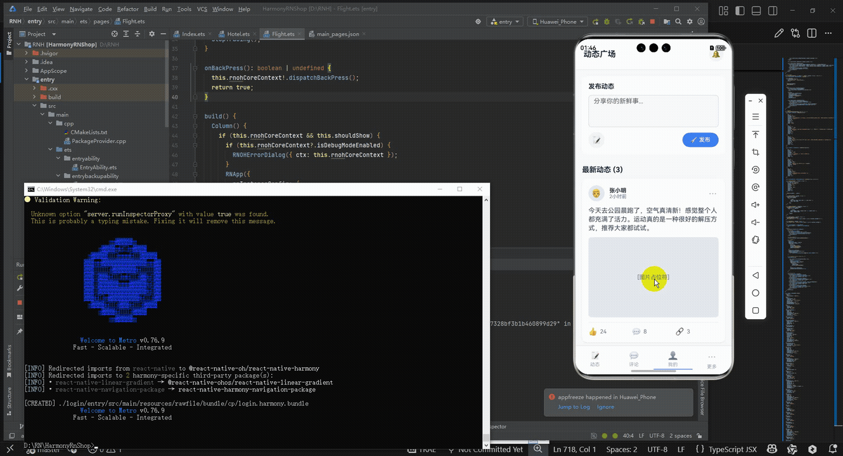Click collapse all in Project panel
The height and width of the screenshot is (456, 843).
tap(137, 34)
